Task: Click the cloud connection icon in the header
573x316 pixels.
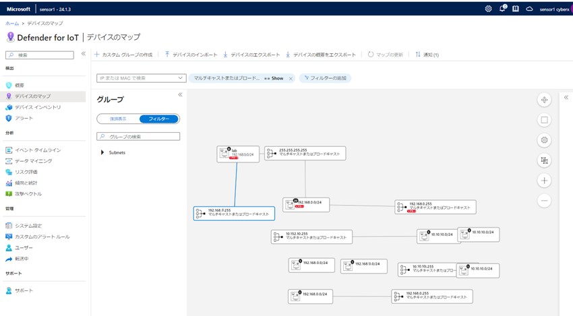Action: click(529, 9)
